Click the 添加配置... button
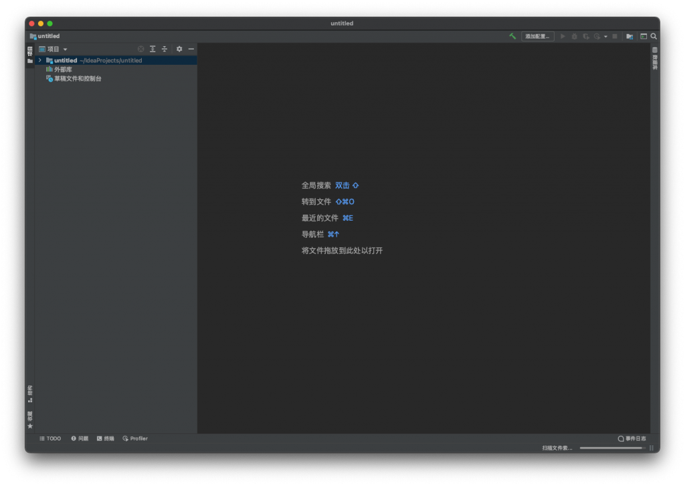This screenshot has width=685, height=486. click(x=537, y=36)
